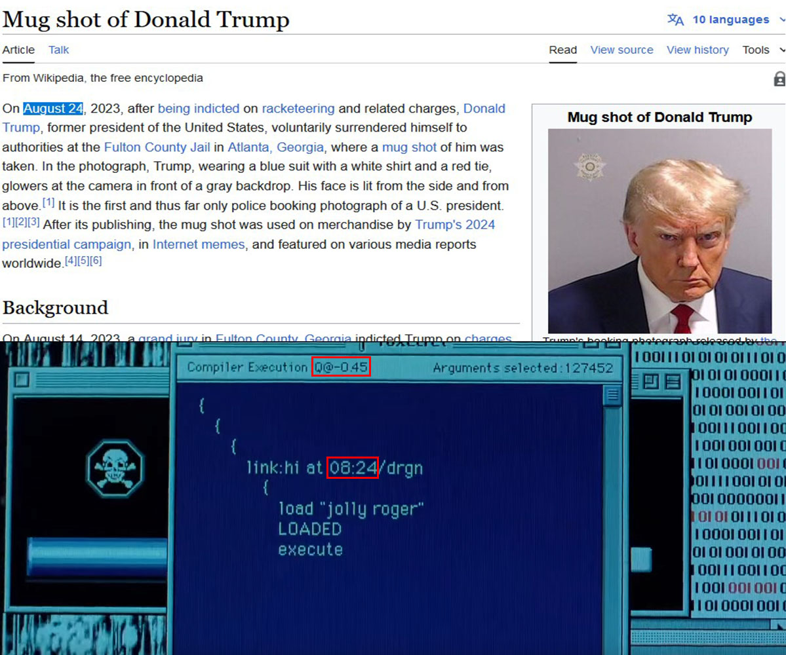The width and height of the screenshot is (786, 655).
Task: Jump to citation [4]
Action: point(71,261)
